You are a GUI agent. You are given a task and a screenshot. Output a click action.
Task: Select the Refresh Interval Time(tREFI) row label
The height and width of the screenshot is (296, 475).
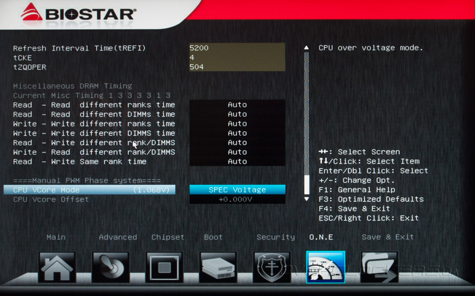(x=79, y=48)
